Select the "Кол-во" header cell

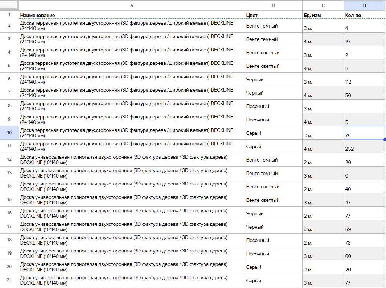click(364, 15)
